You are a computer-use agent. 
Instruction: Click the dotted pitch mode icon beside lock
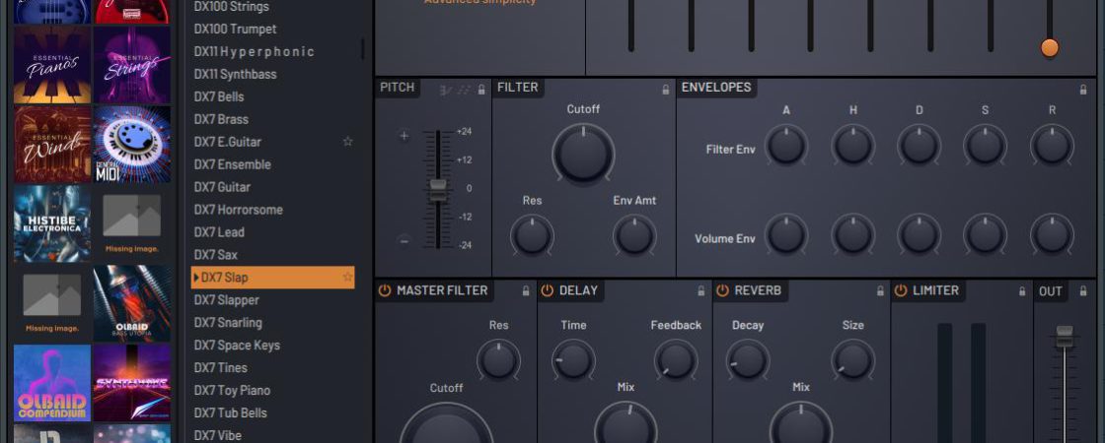click(x=464, y=90)
